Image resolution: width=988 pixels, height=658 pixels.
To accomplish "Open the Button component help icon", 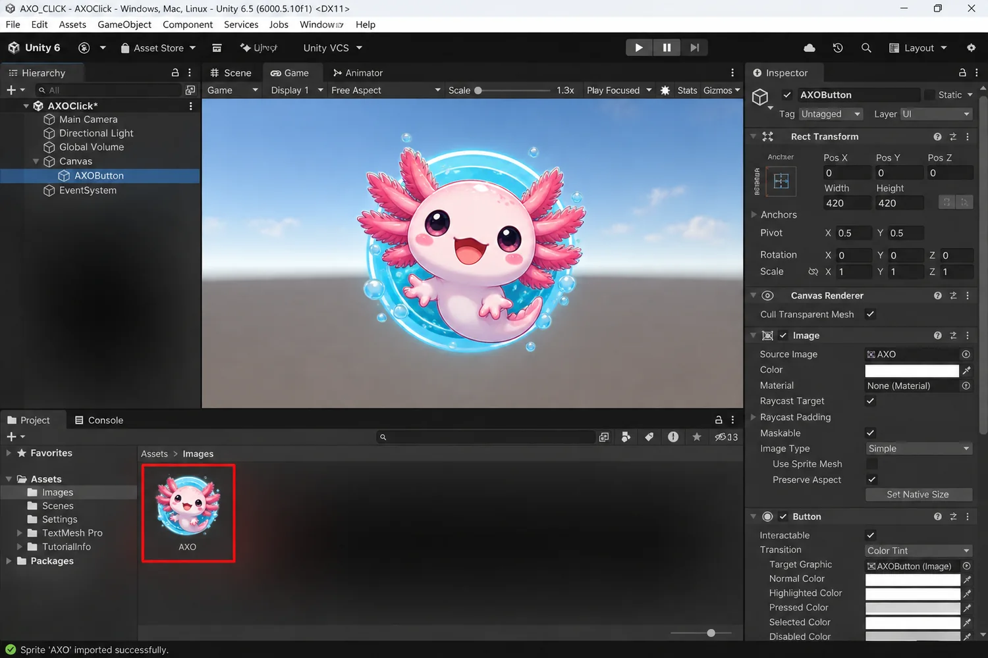I will click(937, 517).
